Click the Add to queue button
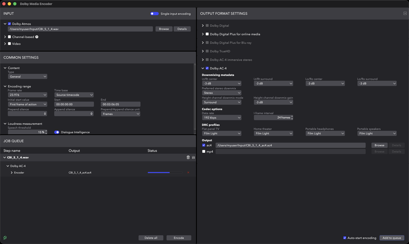Image resolution: width=409 pixels, height=244 pixels. [392, 238]
